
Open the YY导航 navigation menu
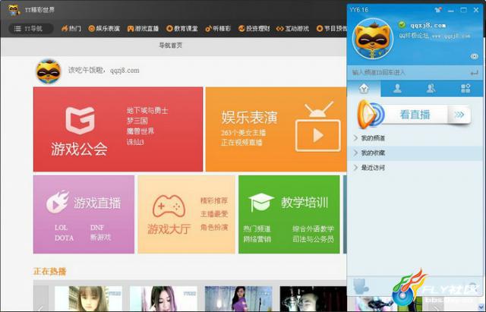[30, 29]
